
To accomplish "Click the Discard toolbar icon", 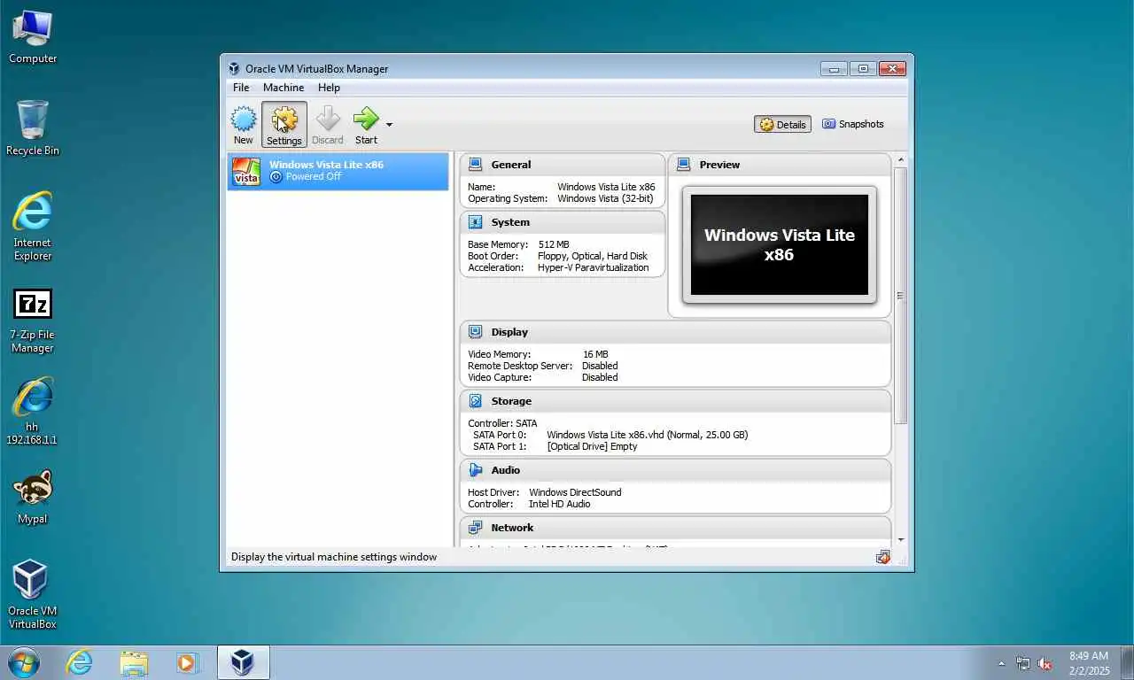I will [x=327, y=125].
